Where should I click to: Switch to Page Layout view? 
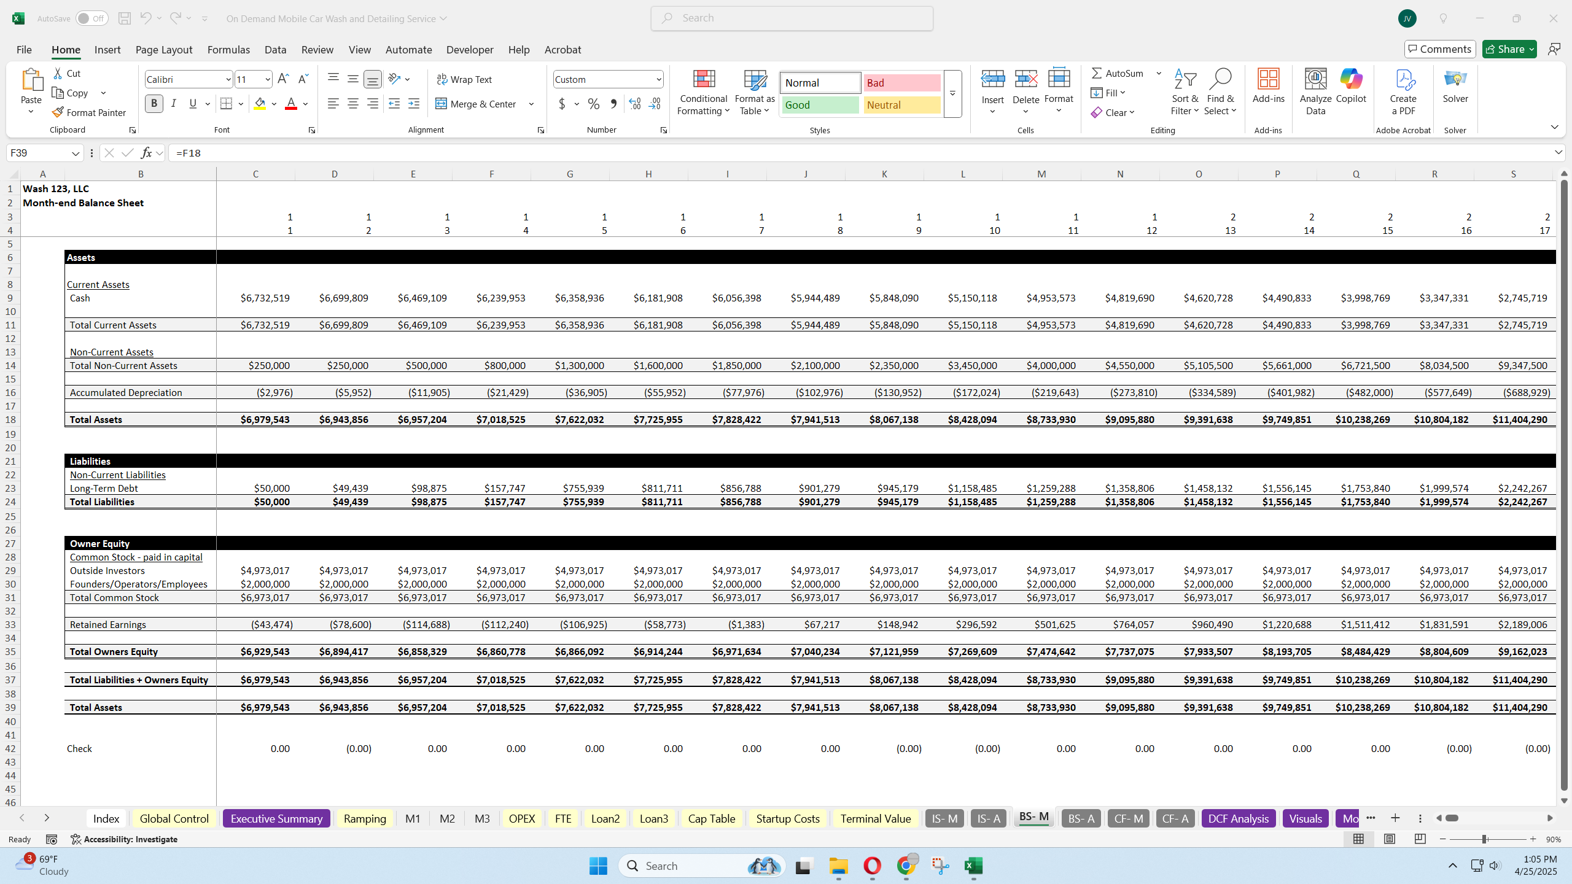tap(1389, 839)
